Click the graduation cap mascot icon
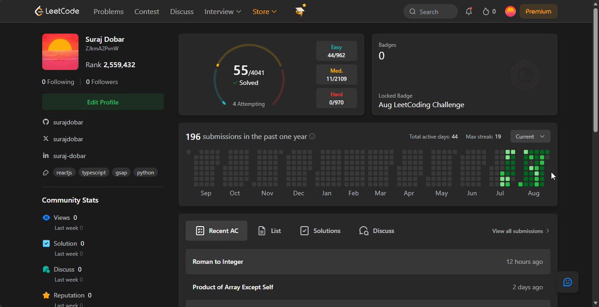The height and width of the screenshot is (307, 599). pyautogui.click(x=300, y=10)
